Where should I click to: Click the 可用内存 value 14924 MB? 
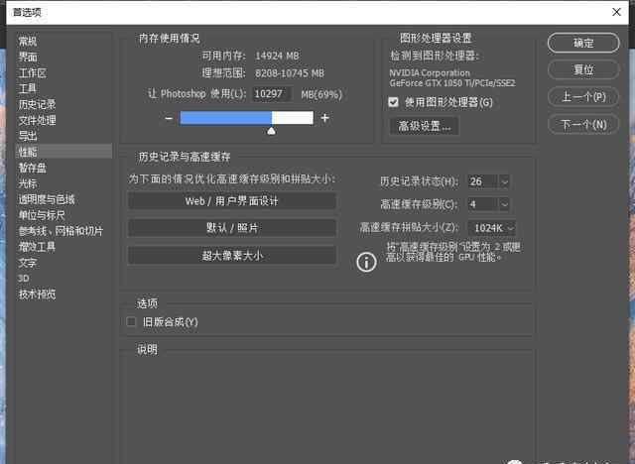(x=277, y=56)
